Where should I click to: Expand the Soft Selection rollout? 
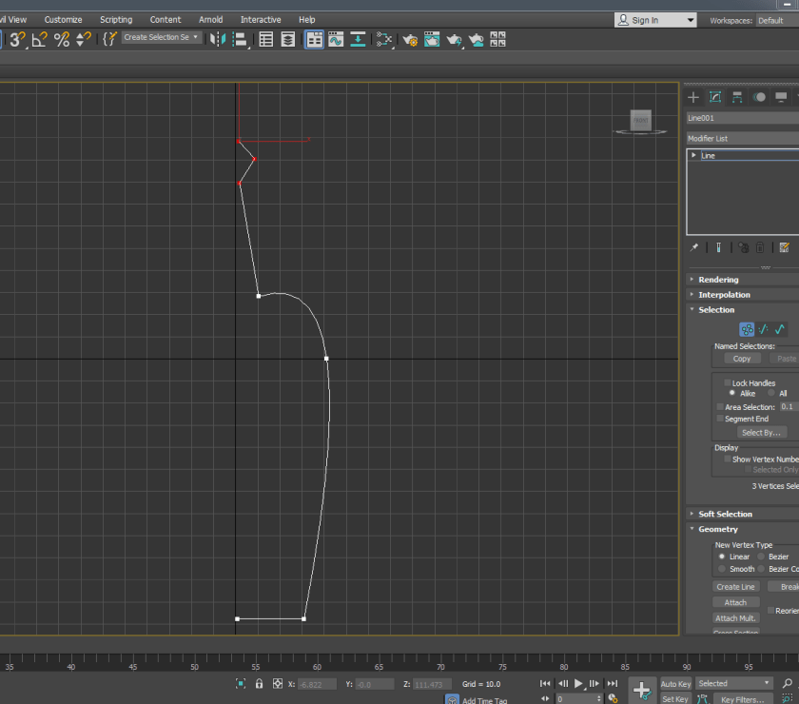[x=725, y=514]
